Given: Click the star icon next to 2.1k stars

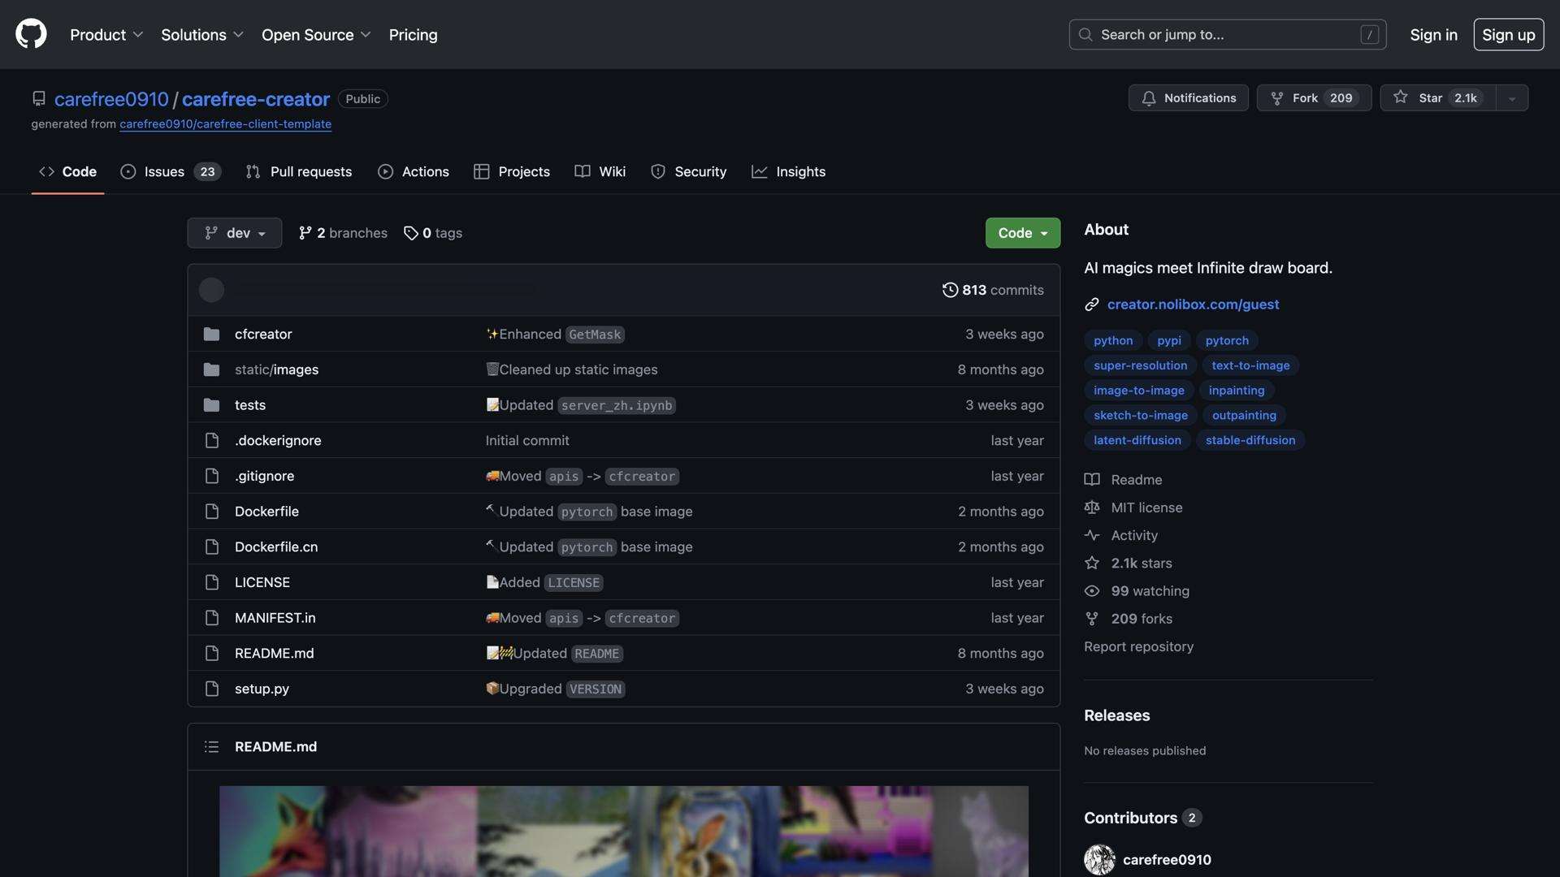Looking at the screenshot, I should [x=1092, y=563].
